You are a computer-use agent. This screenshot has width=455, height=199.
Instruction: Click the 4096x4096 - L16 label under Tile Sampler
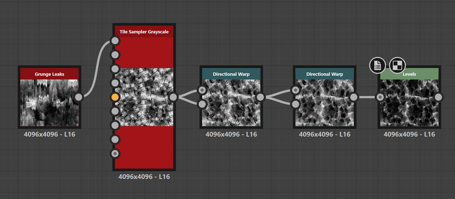[144, 177]
